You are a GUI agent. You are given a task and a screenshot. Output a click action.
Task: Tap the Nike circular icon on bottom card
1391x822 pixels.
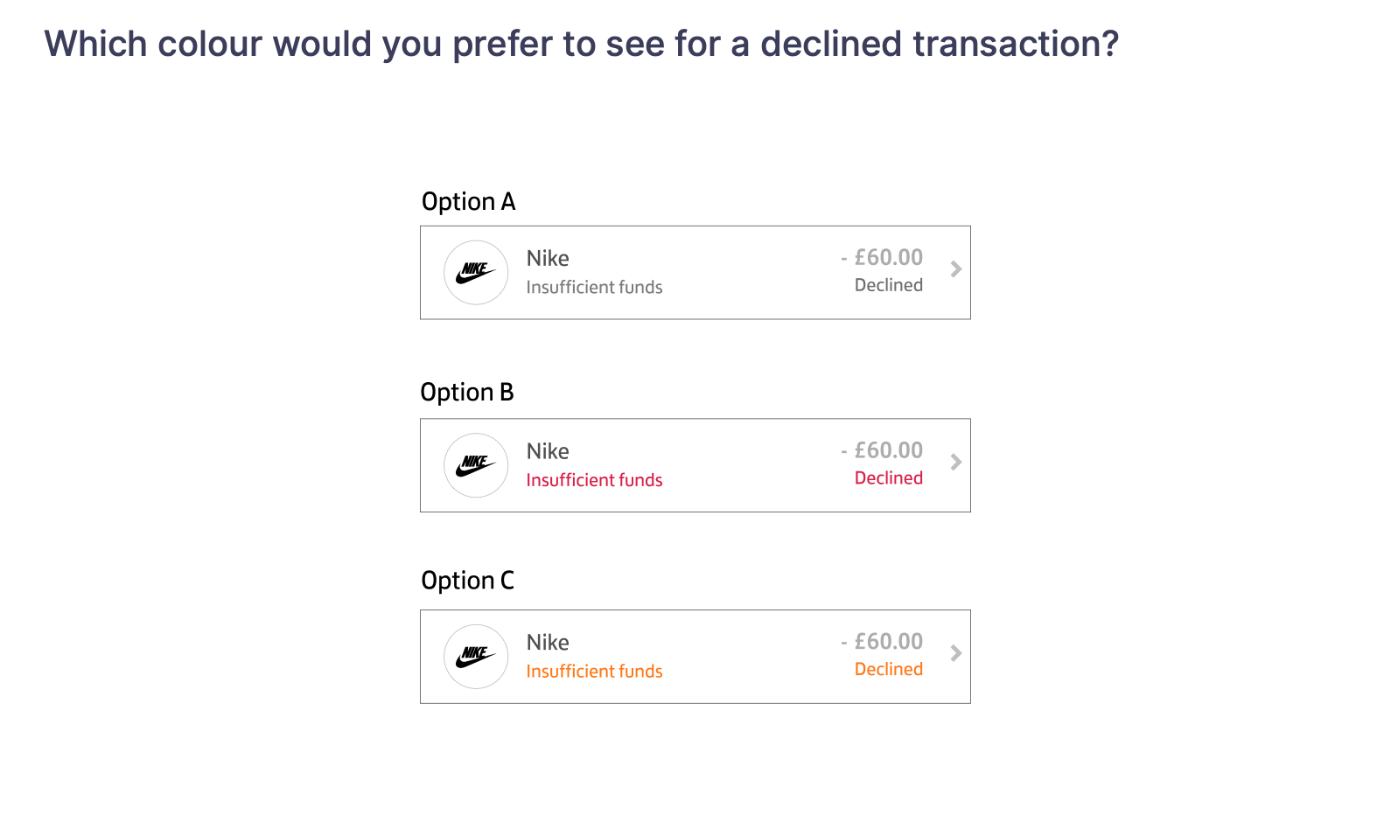[x=476, y=656]
